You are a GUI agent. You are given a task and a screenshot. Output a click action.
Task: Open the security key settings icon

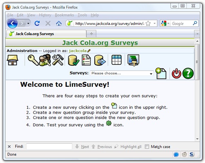pos(33,60)
